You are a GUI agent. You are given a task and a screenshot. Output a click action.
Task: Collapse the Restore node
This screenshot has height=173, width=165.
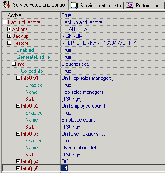(9, 43)
